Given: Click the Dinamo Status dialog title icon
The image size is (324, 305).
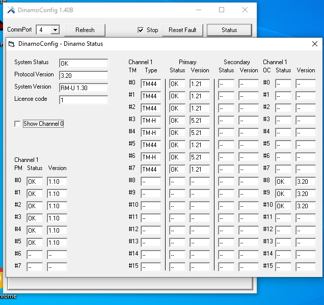Looking at the screenshot, I should pyautogui.click(x=12, y=44).
